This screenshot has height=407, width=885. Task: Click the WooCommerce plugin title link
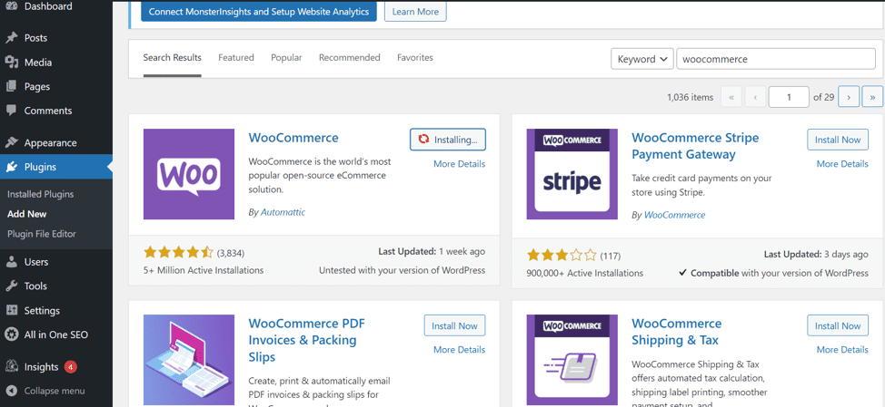293,138
